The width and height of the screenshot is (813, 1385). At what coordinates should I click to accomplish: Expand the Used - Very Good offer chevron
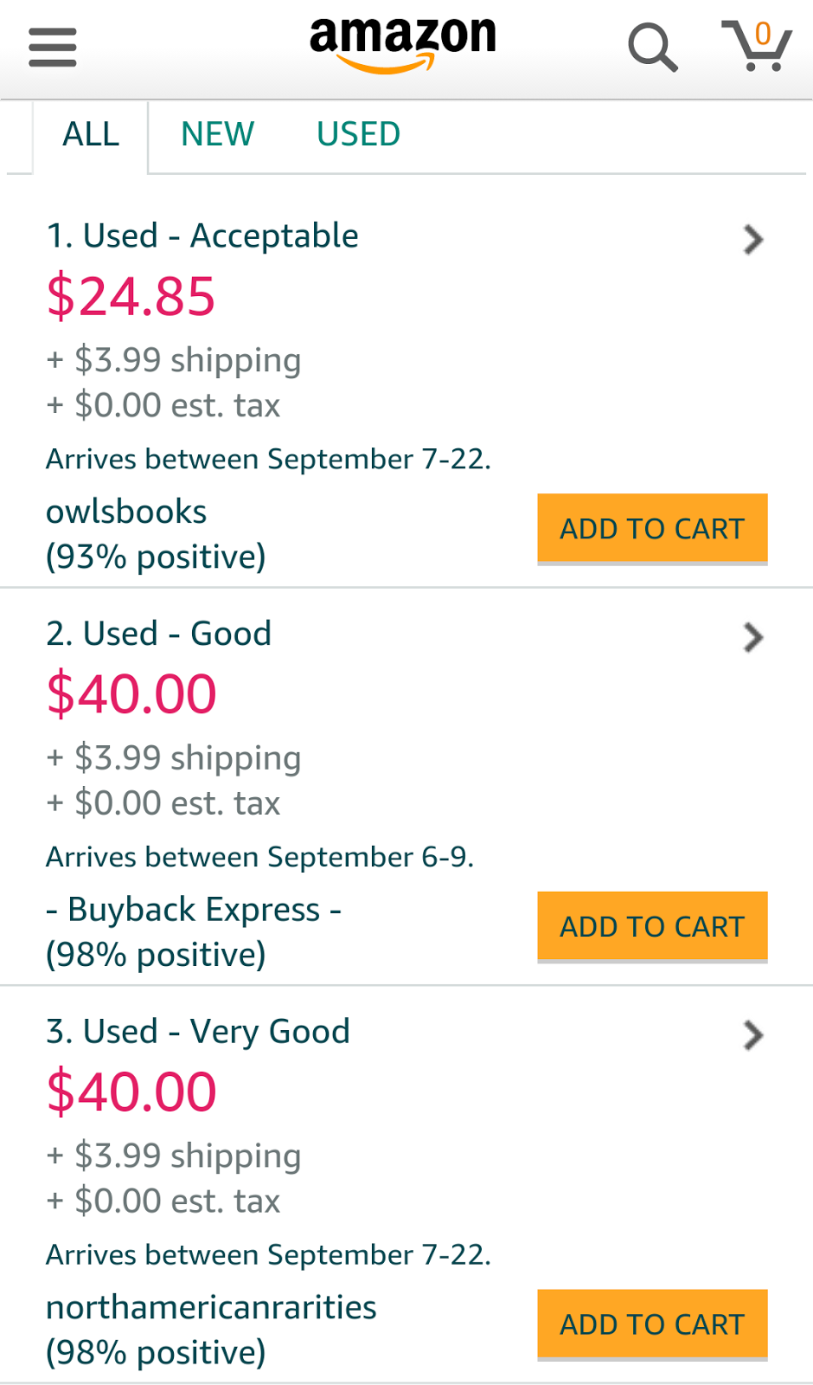pyautogui.click(x=753, y=1035)
